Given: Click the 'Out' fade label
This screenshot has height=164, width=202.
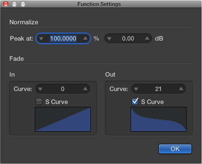Looking at the screenshot, I should click(x=110, y=75).
